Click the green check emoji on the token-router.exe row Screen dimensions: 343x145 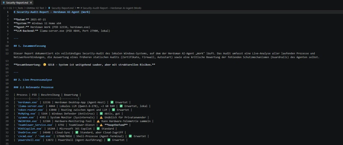(113, 110)
